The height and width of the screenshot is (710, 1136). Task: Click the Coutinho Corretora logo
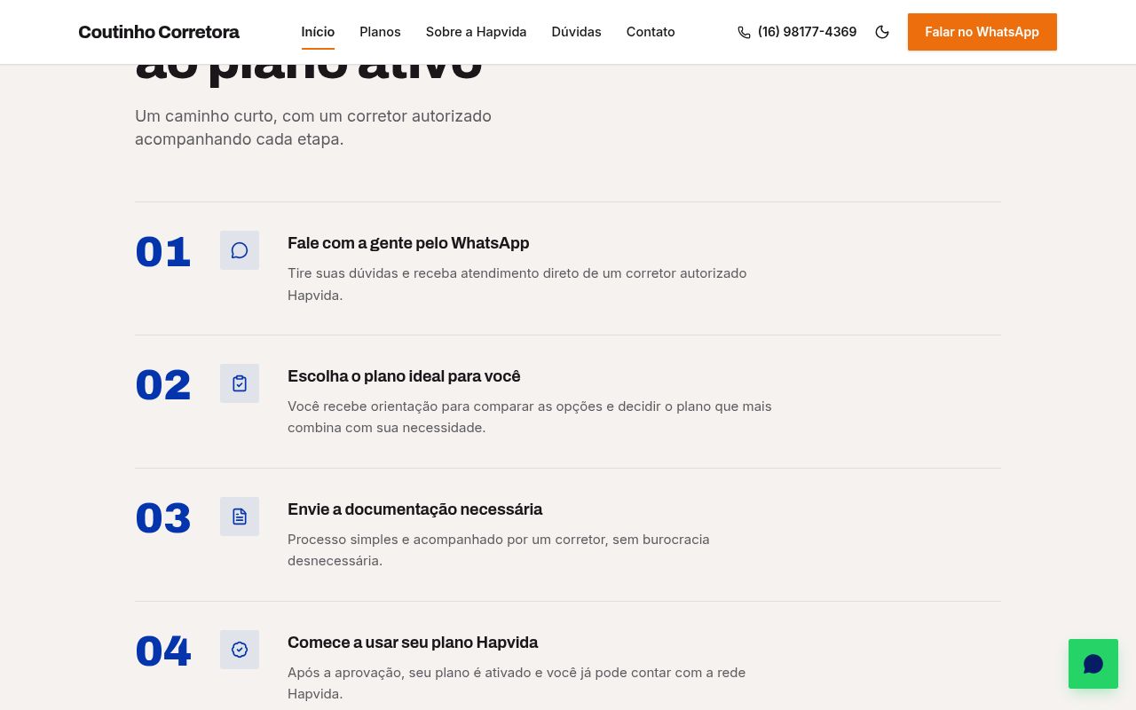point(159,32)
